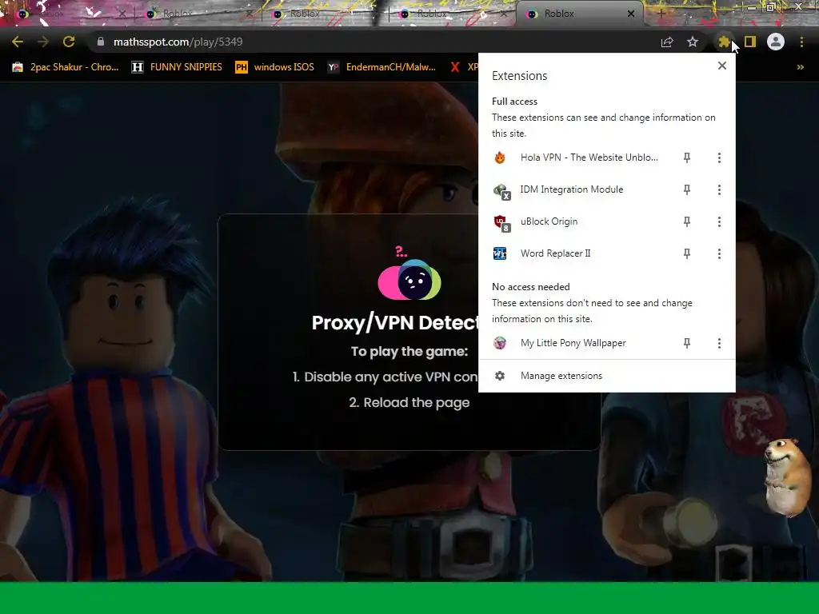Viewport: 819px width, 614px height.
Task: Close the Extensions puzzle menu
Action: tap(723, 42)
